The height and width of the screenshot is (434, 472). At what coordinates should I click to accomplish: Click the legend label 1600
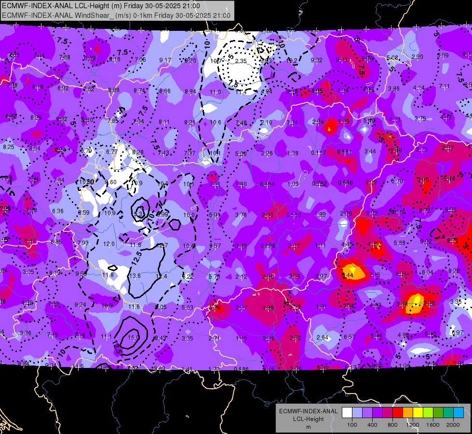click(433, 425)
